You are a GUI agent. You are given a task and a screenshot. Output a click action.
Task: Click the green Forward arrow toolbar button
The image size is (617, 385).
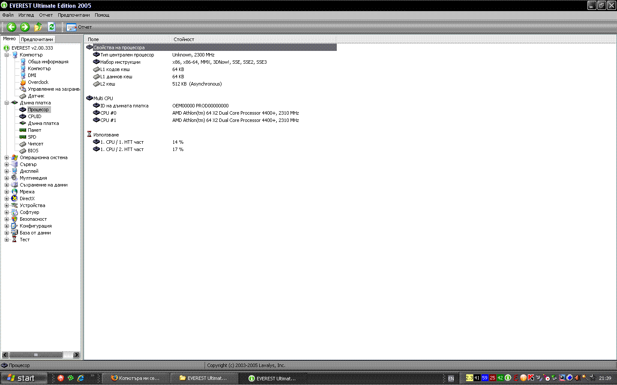point(25,27)
